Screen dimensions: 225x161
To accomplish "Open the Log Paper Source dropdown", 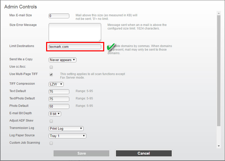I will (x=67, y=136).
